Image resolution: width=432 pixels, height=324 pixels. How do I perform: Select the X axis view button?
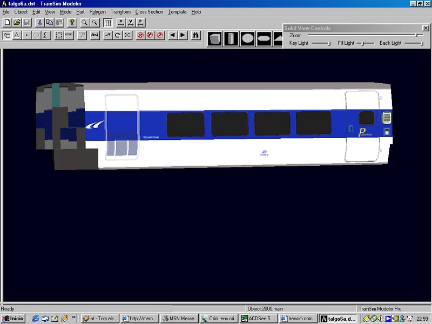click(121, 23)
